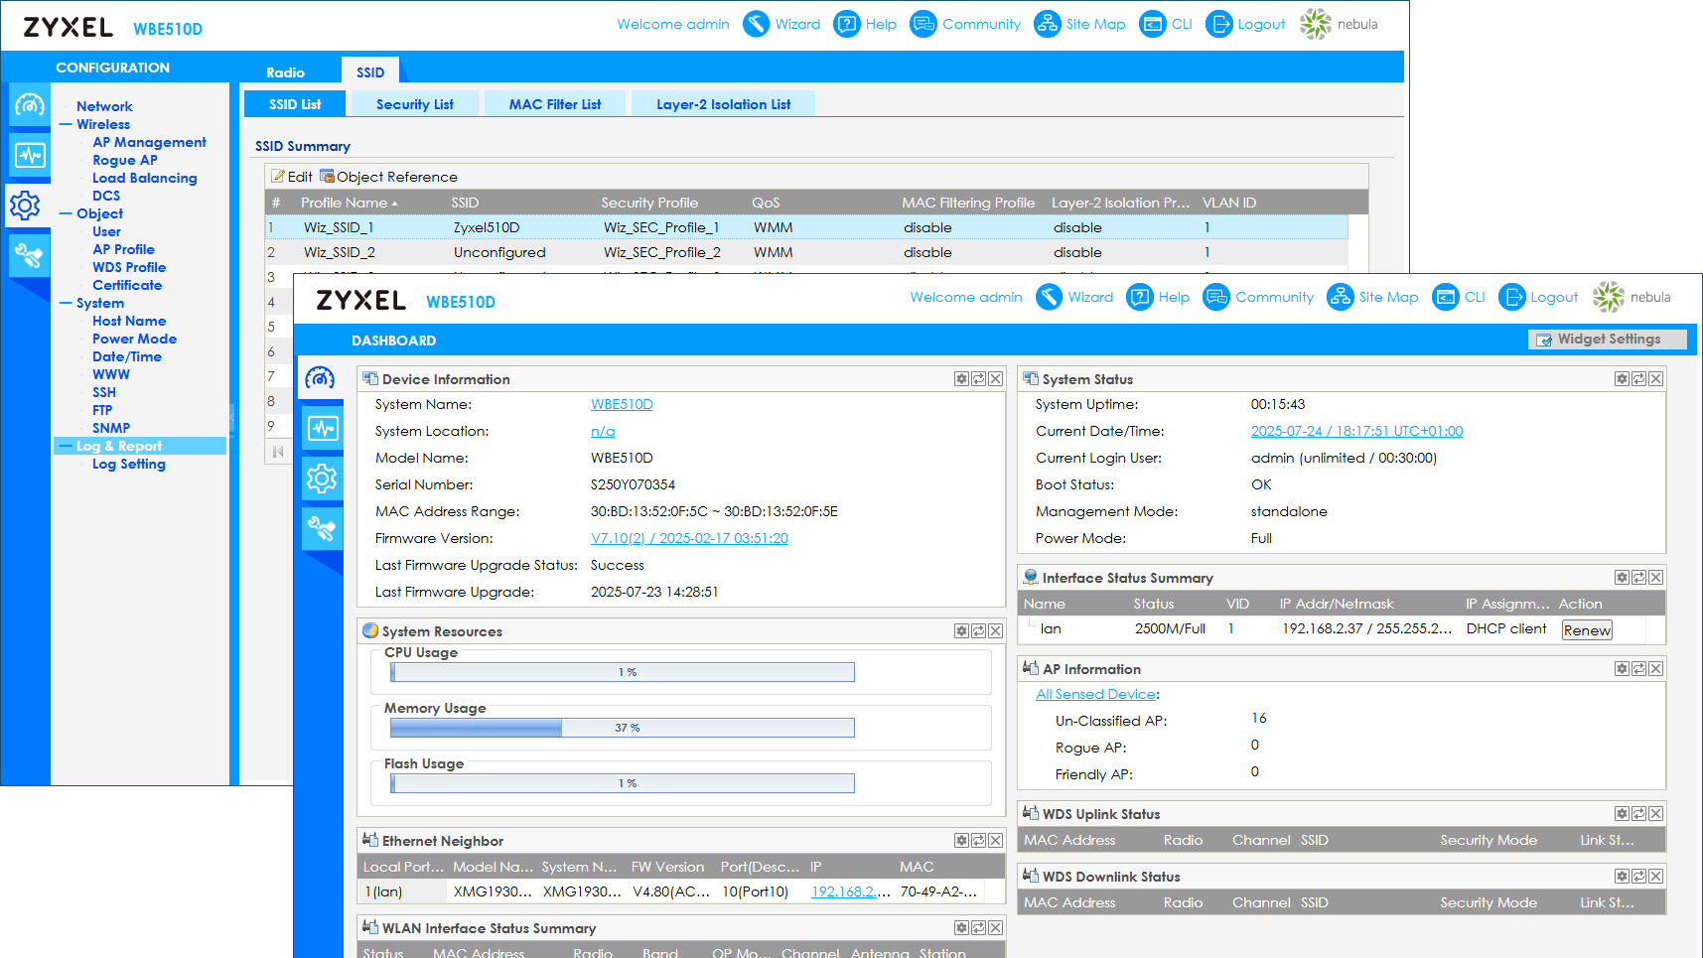Refresh the System Resources widget
The width and height of the screenshot is (1703, 958).
tap(978, 631)
